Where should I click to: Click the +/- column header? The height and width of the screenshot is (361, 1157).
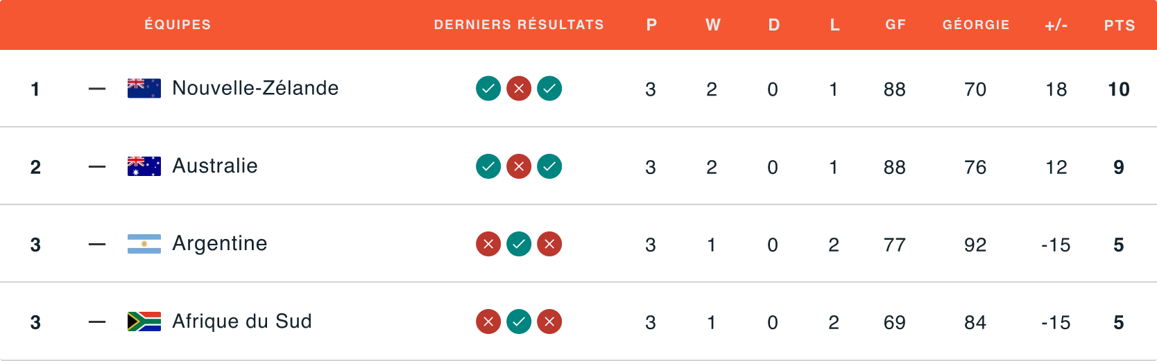[x=1056, y=26]
